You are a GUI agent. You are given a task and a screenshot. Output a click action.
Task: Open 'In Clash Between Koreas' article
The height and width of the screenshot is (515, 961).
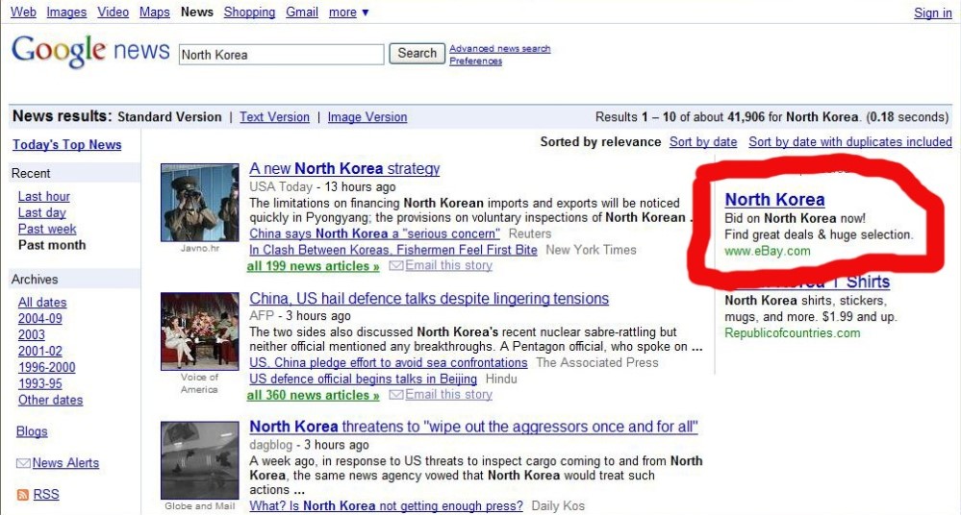pos(393,250)
